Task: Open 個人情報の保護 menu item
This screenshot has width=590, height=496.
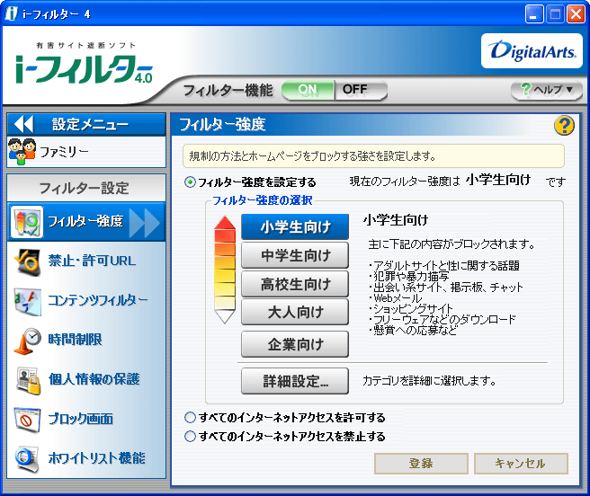Action: click(86, 380)
